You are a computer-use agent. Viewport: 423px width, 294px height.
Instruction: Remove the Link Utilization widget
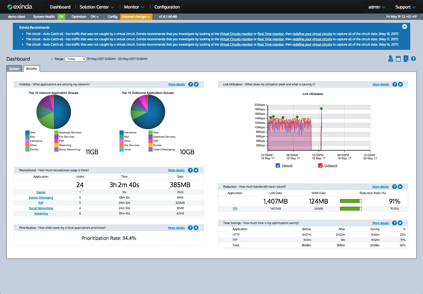(x=400, y=84)
